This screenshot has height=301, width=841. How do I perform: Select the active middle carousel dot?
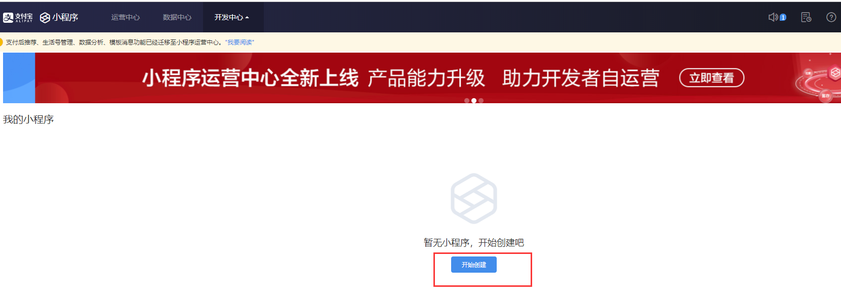click(x=474, y=101)
